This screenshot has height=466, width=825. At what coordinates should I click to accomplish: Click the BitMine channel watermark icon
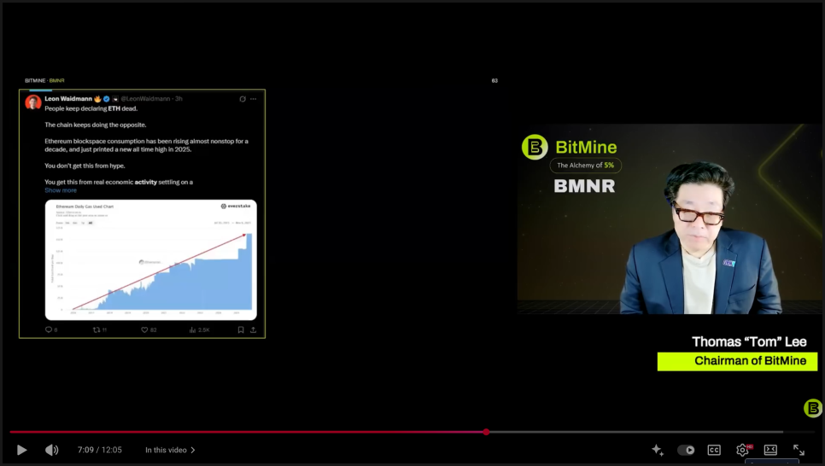point(813,408)
